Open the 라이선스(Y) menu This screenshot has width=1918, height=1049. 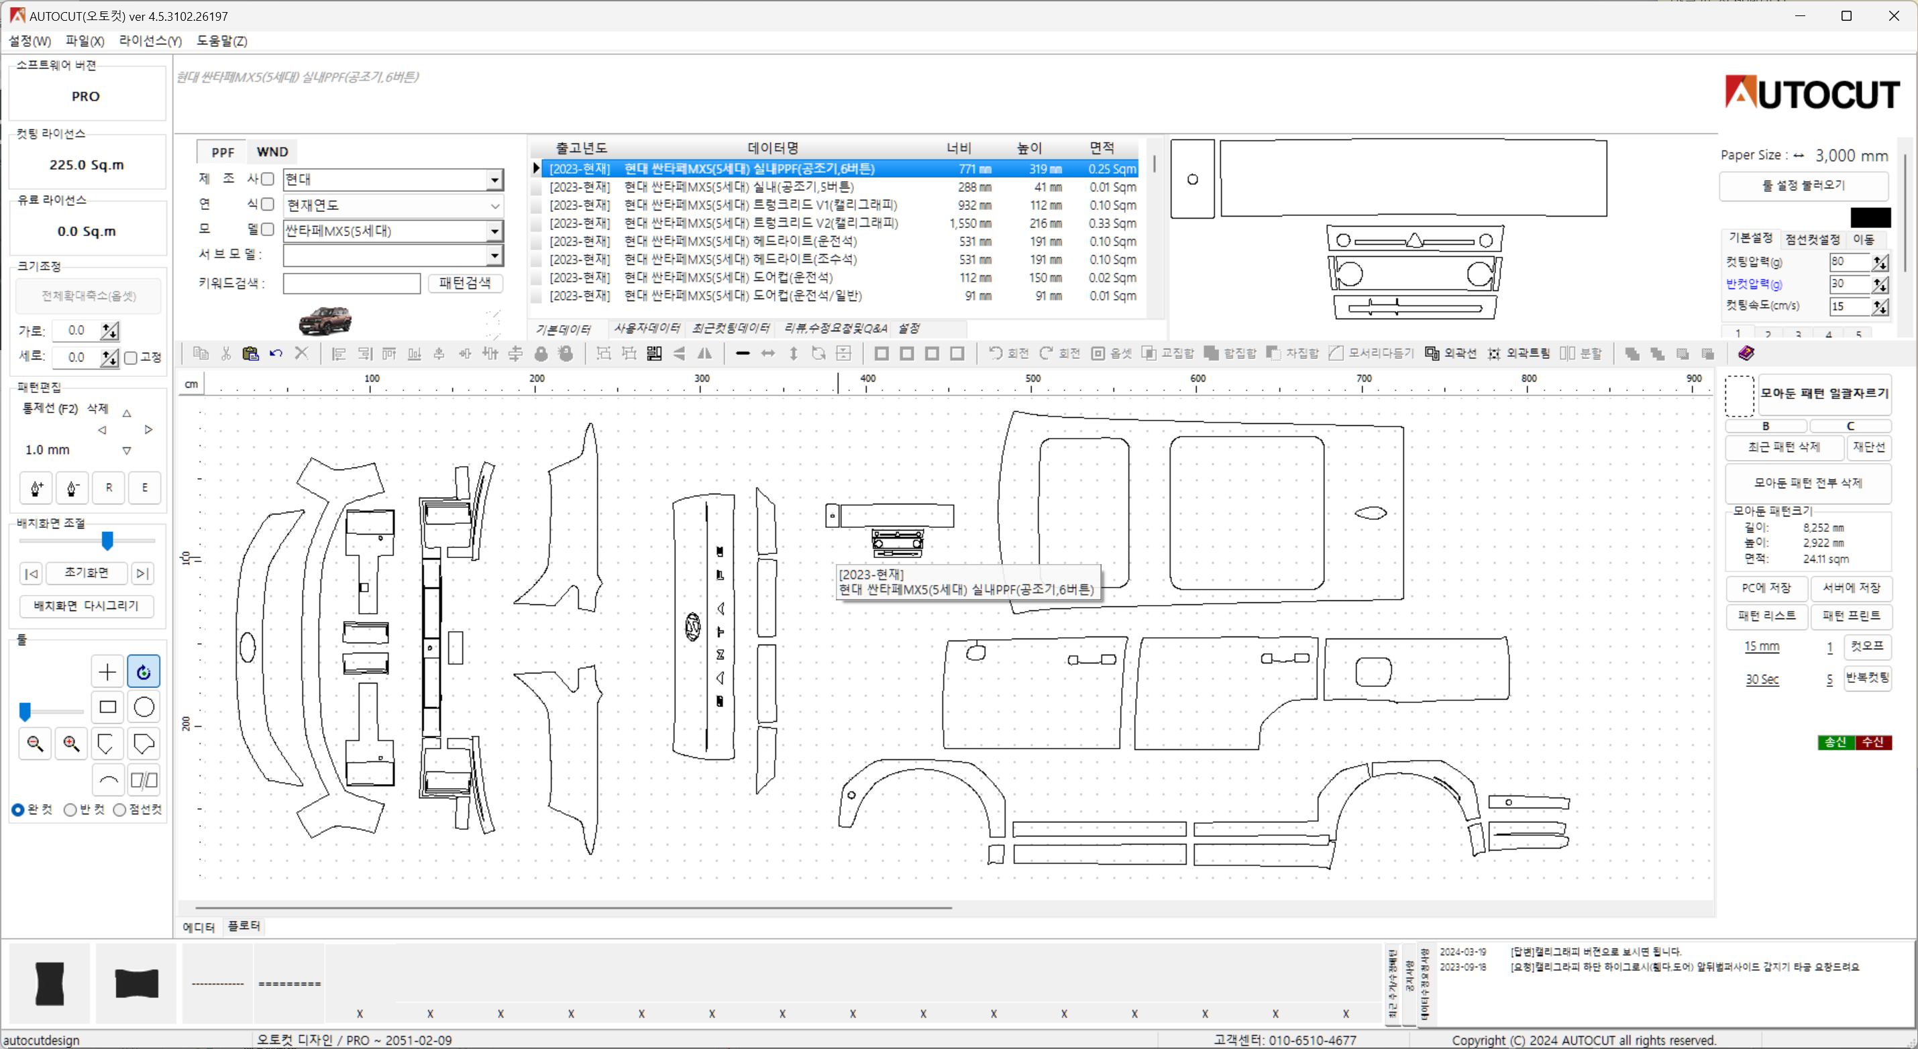(x=150, y=41)
